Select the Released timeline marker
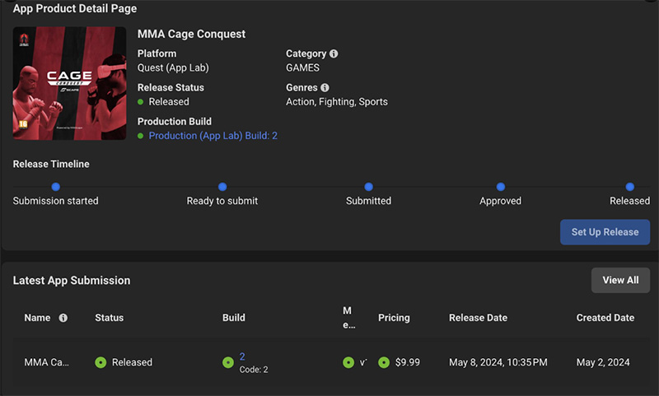Image resolution: width=659 pixels, height=396 pixels. [629, 186]
